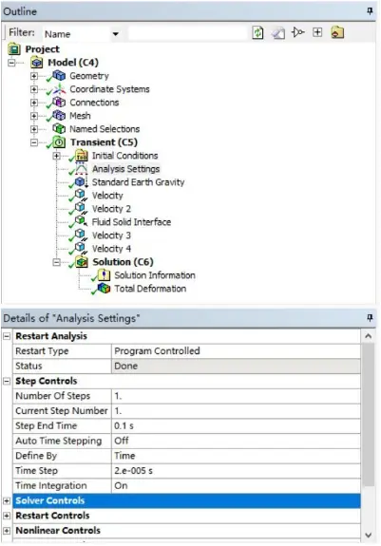
Task: Collapse the Solution (C6) node
Action: (56, 262)
